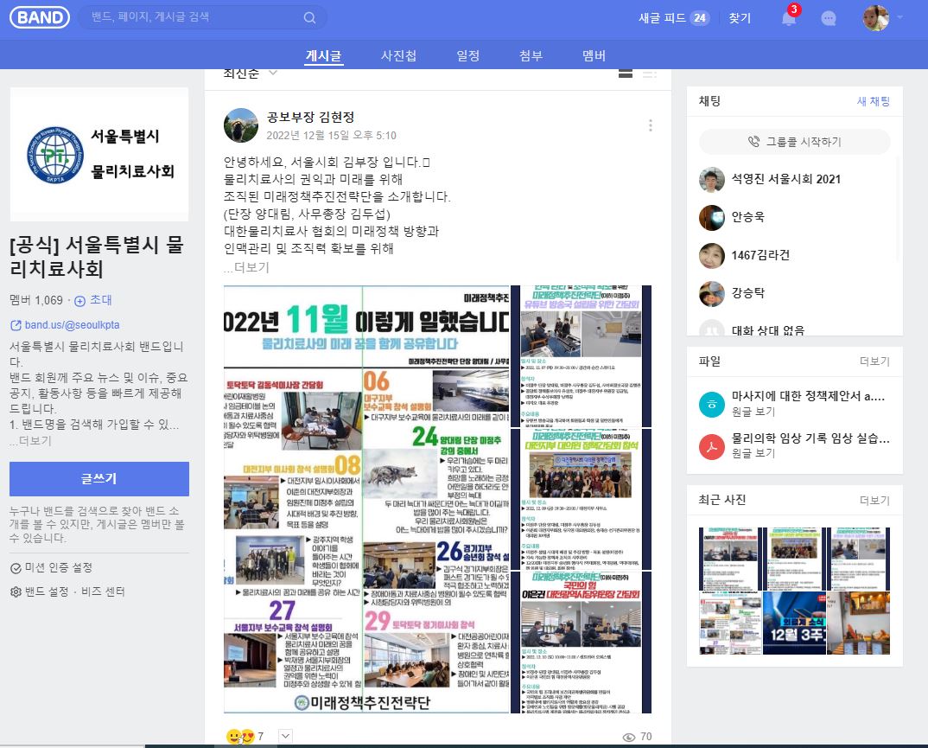Open the bottom-left recent photo thumbnail
The image size is (928, 748).
[x=730, y=623]
